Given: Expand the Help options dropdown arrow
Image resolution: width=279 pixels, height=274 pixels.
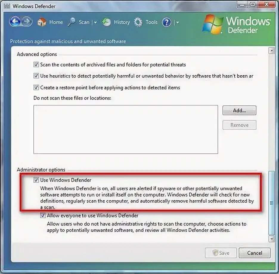Looking at the screenshot, I should tap(177, 22).
